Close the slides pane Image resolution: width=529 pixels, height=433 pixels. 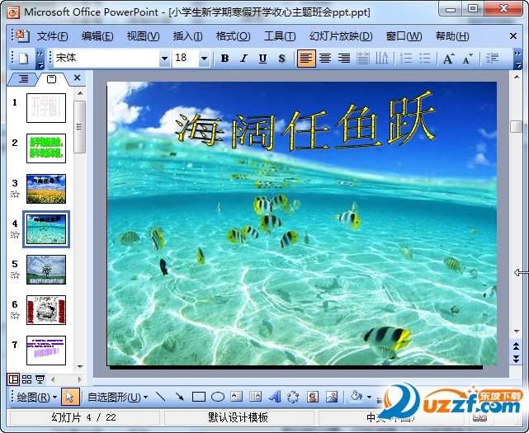pyautogui.click(x=77, y=78)
